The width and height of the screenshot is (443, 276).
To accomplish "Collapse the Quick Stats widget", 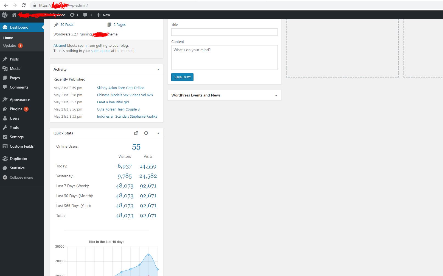I will tap(158, 133).
